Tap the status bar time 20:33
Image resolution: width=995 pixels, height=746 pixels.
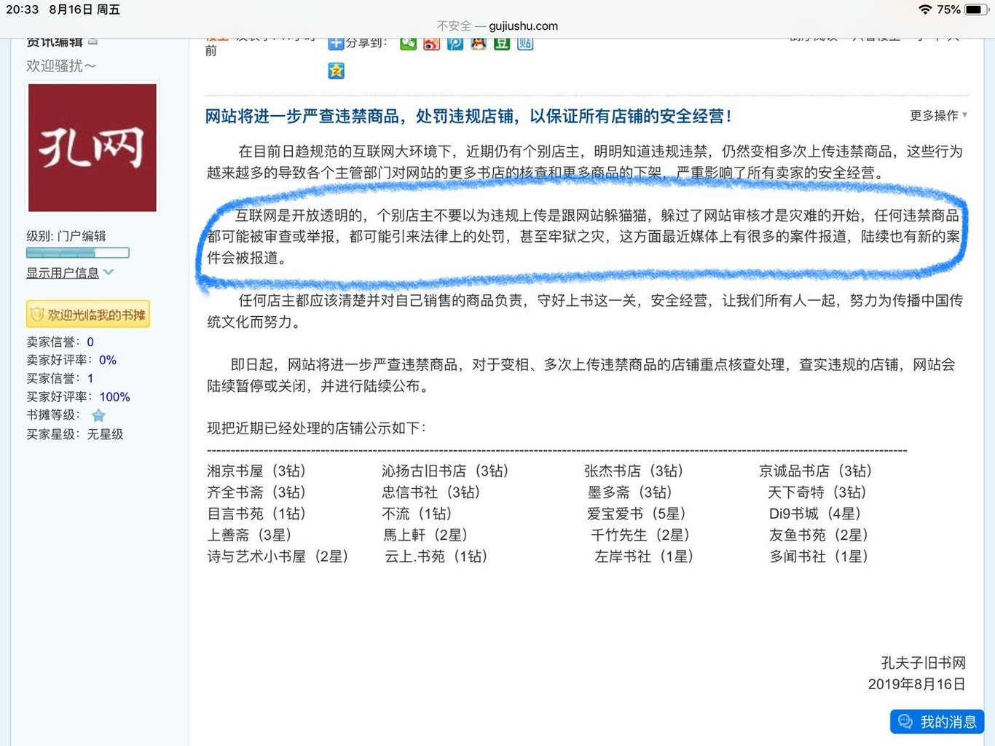[x=22, y=9]
